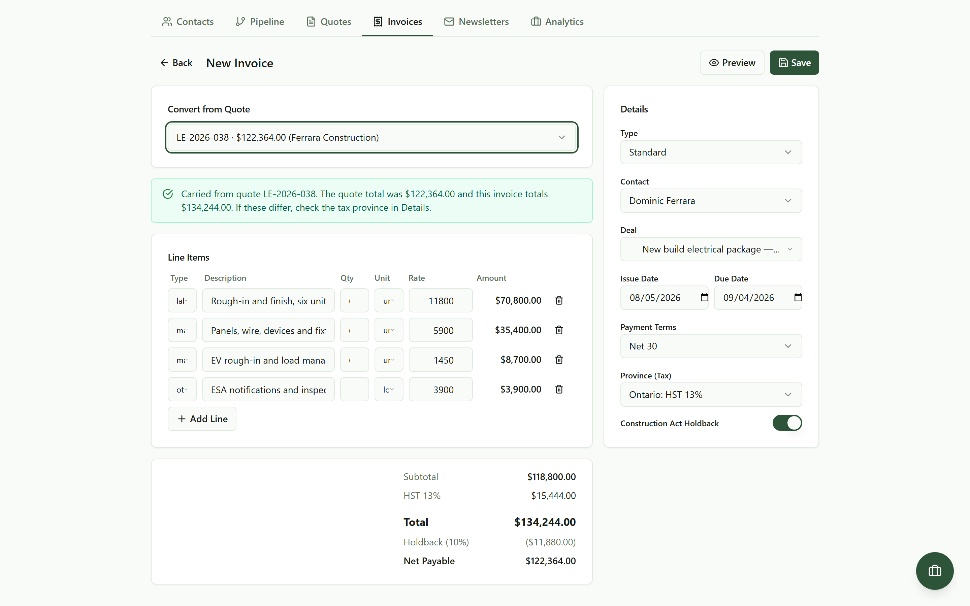The image size is (970, 606).
Task: Go to the Contacts tab
Action: pos(188,22)
